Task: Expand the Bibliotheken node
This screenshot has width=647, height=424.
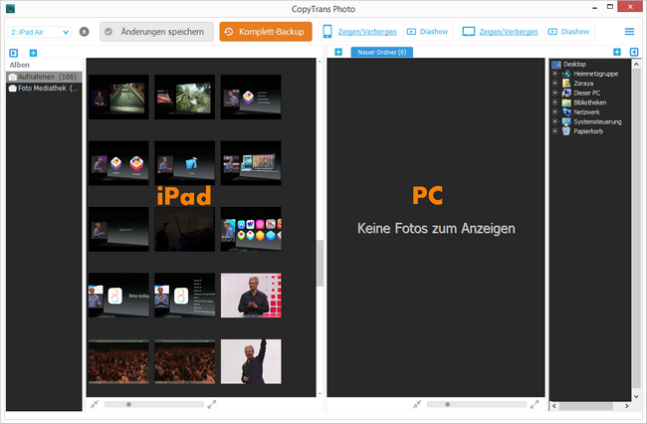Action: (555, 103)
